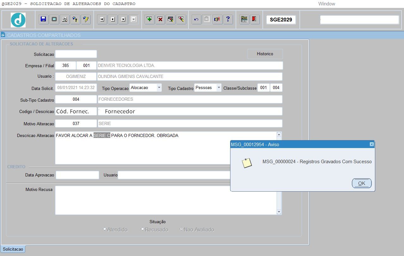This screenshot has width=404, height=256.
Task: Click scroll-up arrow of Descricao Alteracao
Action: tap(279, 134)
